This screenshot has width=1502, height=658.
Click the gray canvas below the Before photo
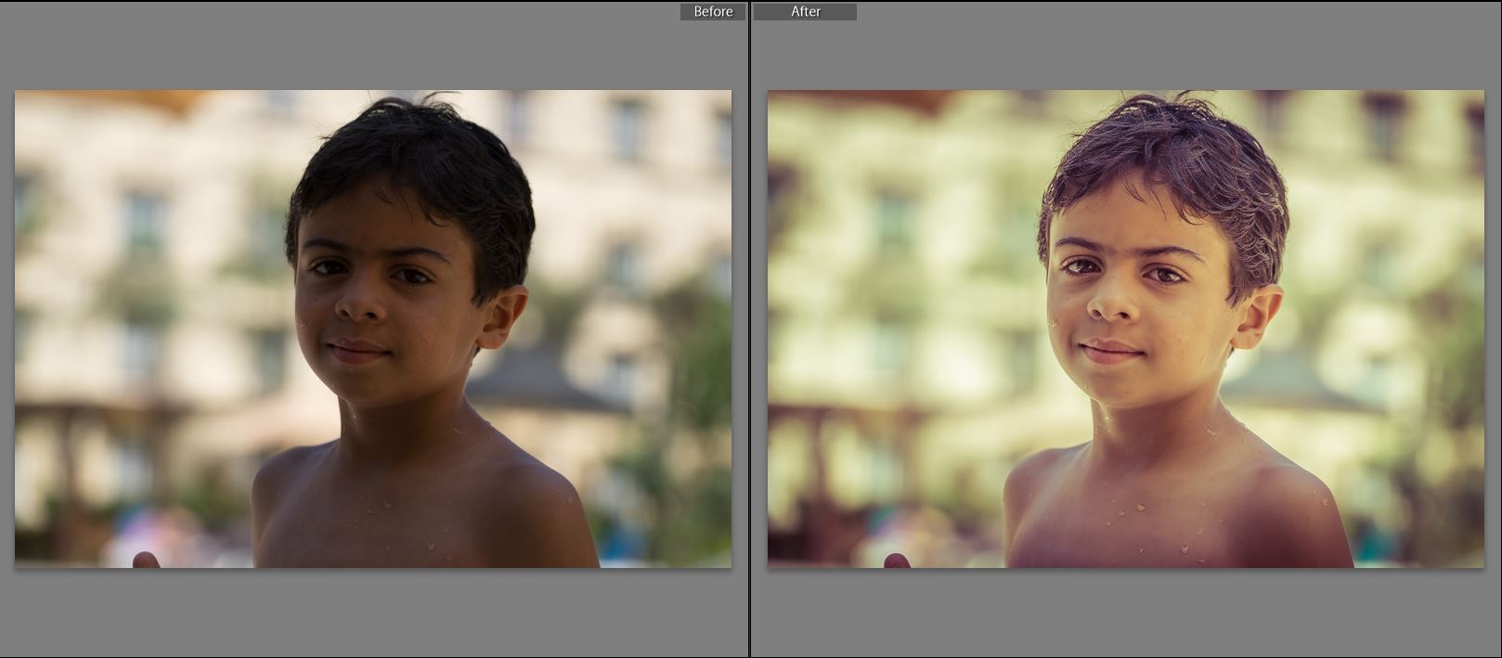371,613
